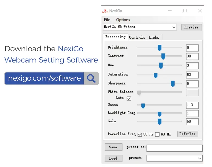The image size is (212, 167).
Task: Click the Hue slider handle
Action: [x=161, y=66]
